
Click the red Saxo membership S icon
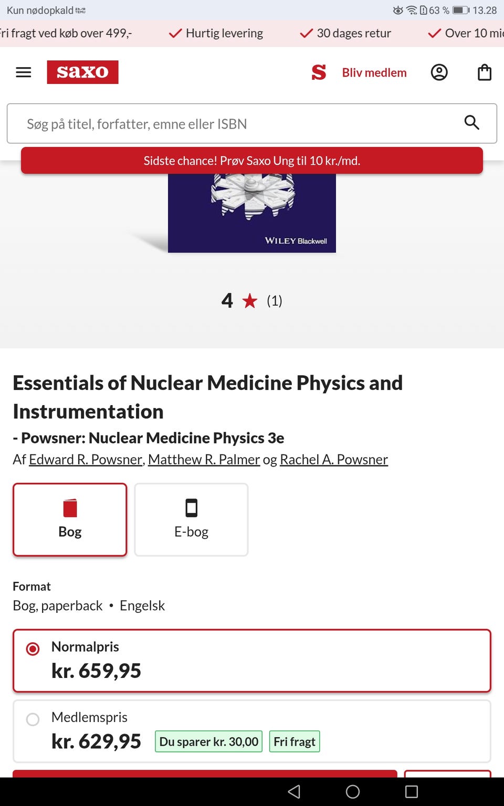[319, 72]
